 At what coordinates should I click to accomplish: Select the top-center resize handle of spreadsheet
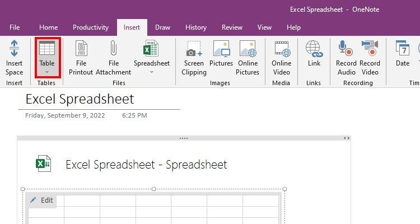click(154, 189)
